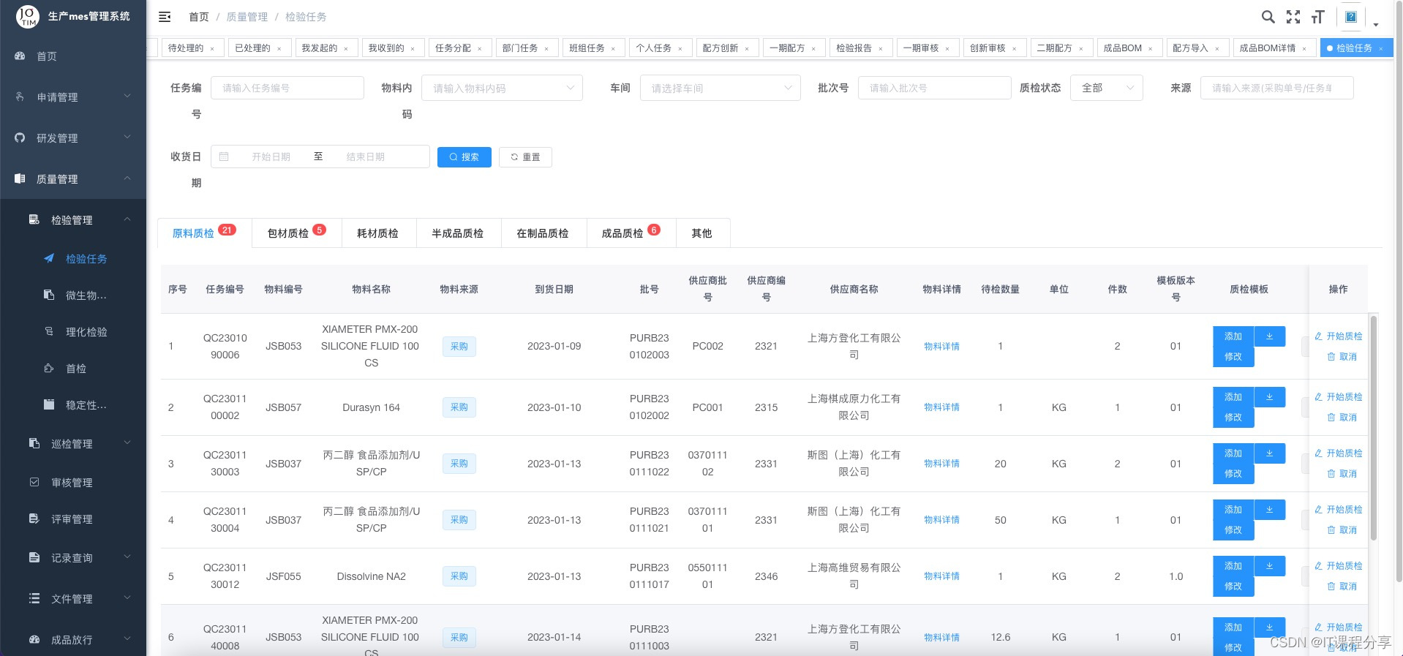The height and width of the screenshot is (656, 1403).
Task: Open the header search magnifier icon
Action: [1268, 17]
